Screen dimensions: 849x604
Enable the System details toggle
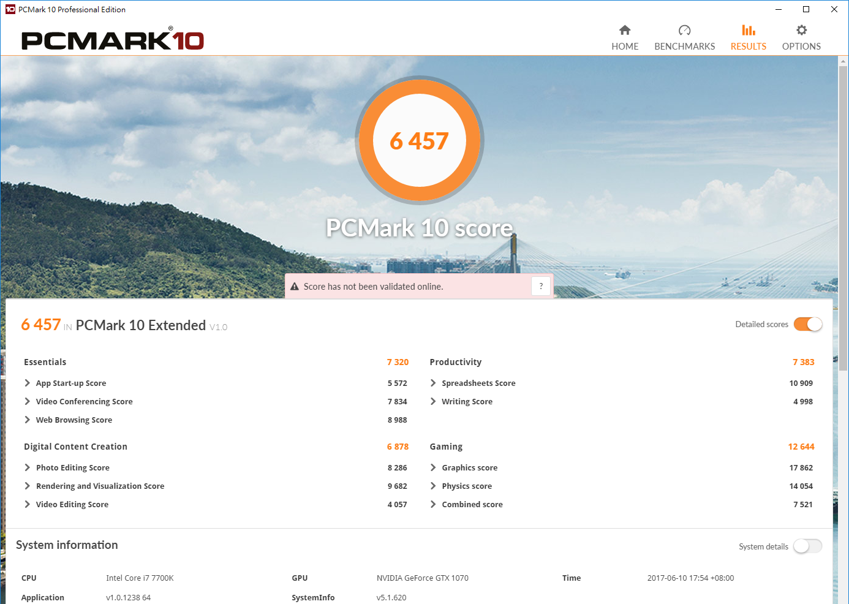807,546
